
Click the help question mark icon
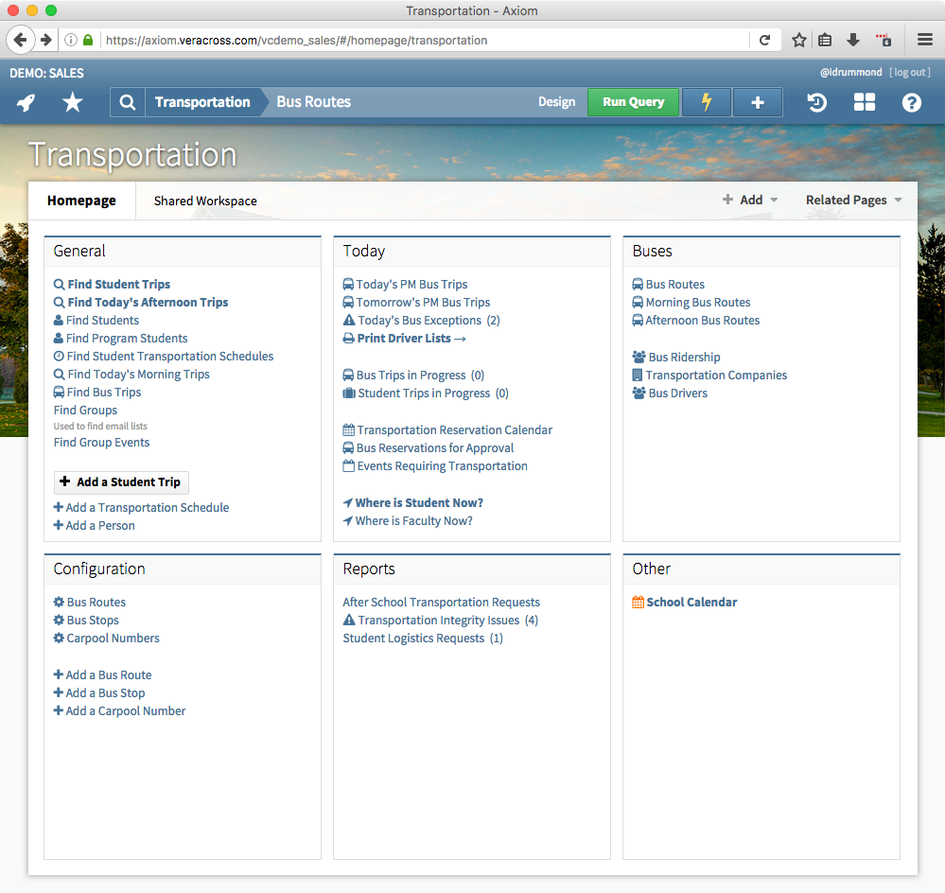tap(911, 102)
